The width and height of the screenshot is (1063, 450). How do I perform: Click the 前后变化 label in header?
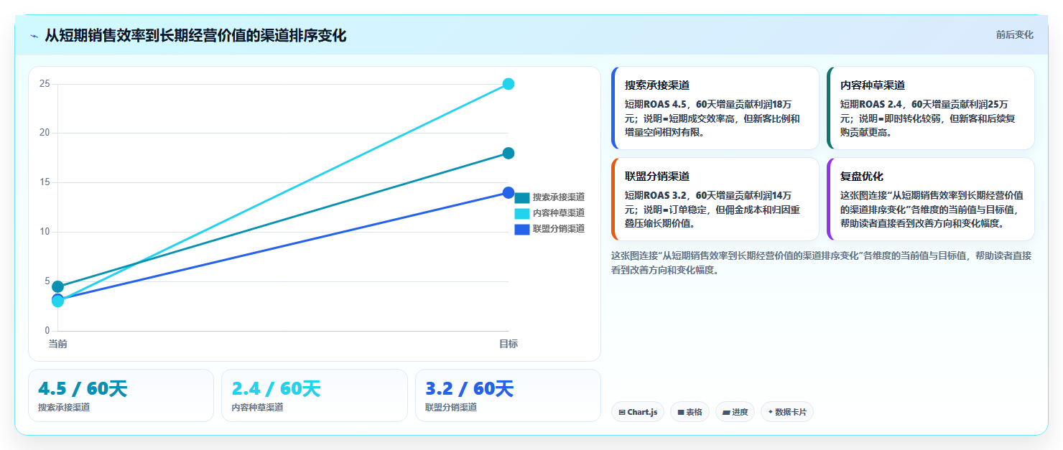(1014, 34)
